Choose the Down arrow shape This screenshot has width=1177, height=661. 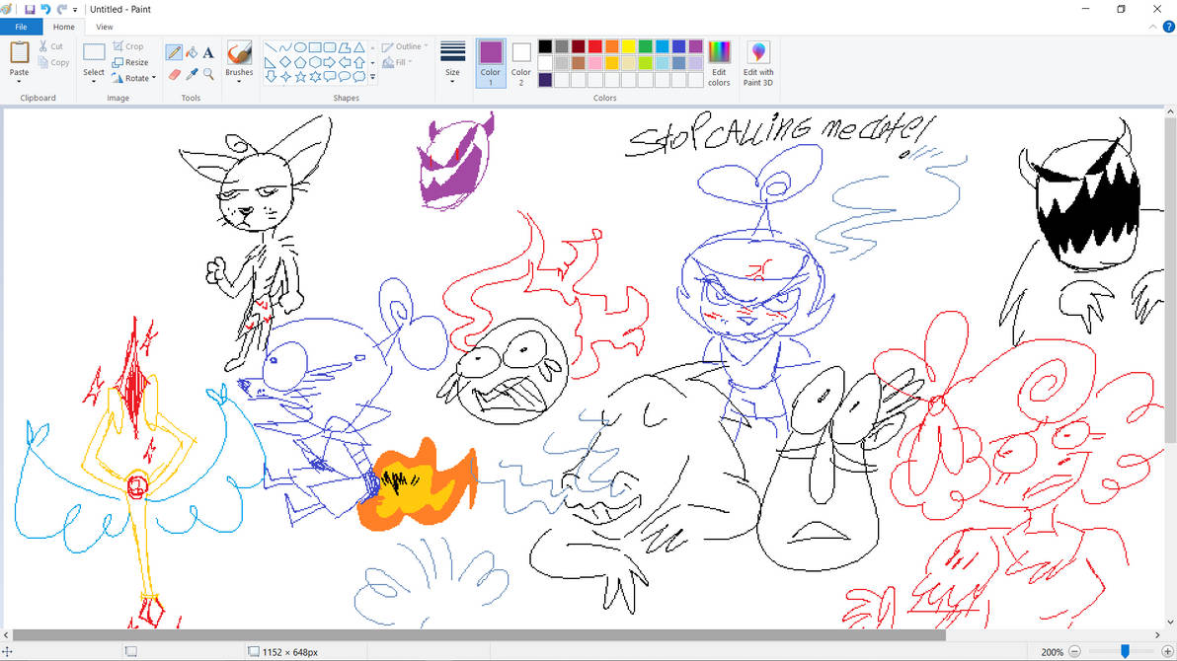[271, 77]
